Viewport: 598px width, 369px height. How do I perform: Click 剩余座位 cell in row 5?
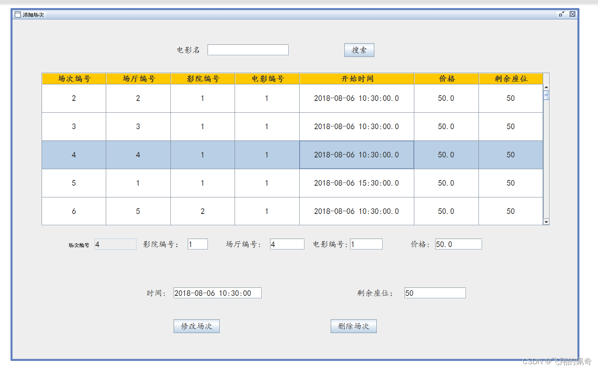511,183
